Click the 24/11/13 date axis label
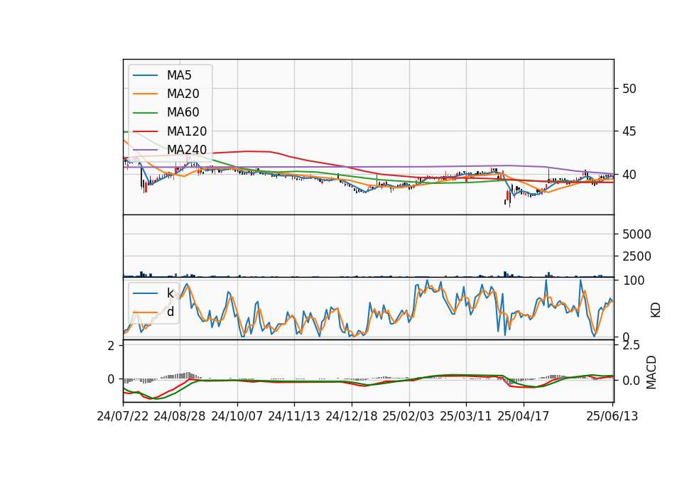 [x=294, y=416]
